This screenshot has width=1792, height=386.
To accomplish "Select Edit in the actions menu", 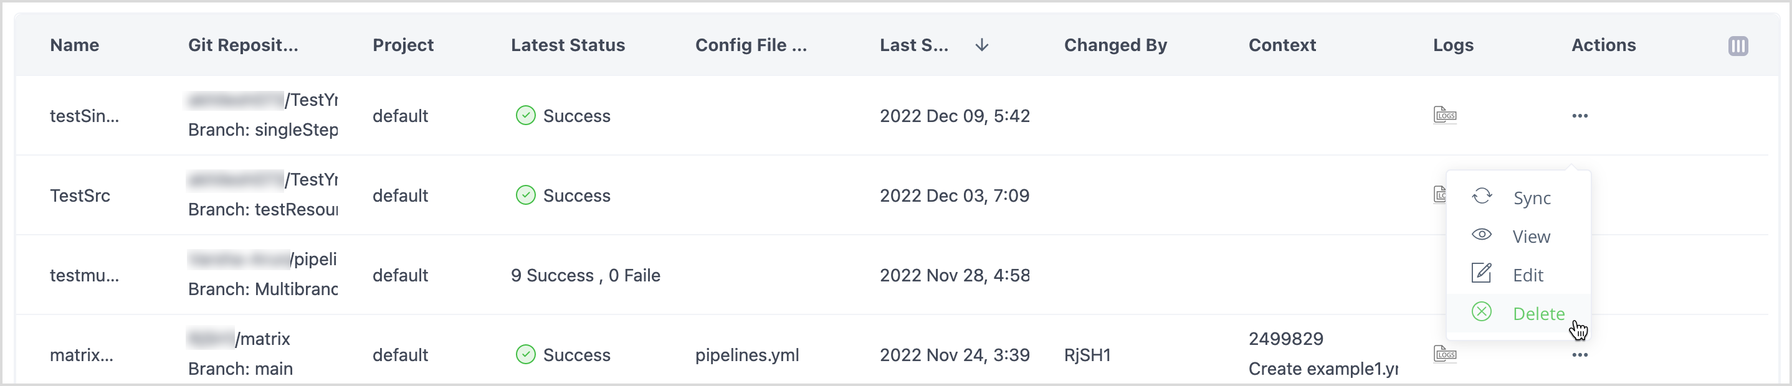I will (1527, 275).
